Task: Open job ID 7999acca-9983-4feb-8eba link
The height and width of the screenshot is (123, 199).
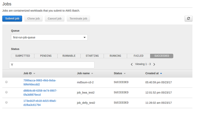Action: coord(40,83)
